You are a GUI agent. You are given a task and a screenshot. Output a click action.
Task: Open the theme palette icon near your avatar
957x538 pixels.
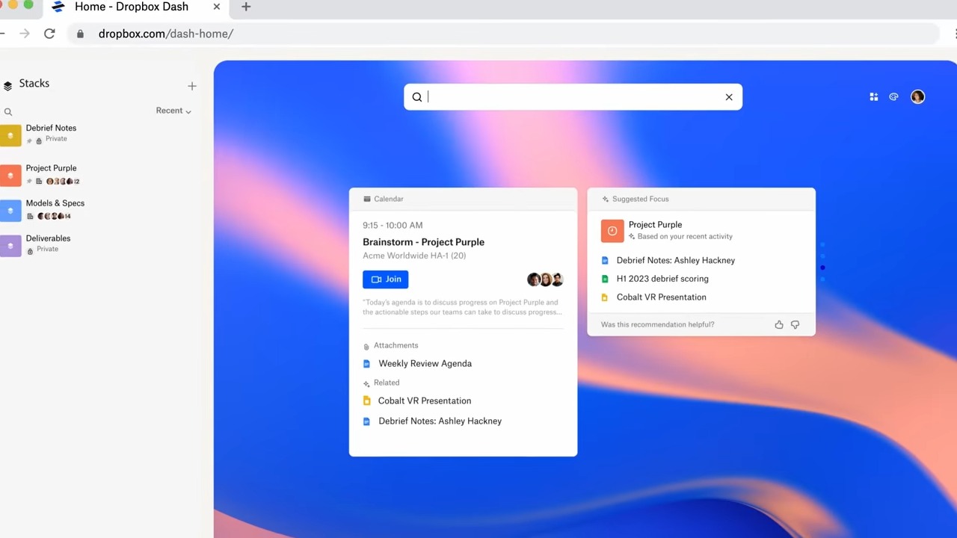tap(893, 96)
